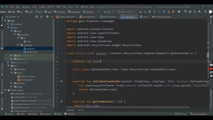Toggle the Resource Manager side panel

click(2, 40)
